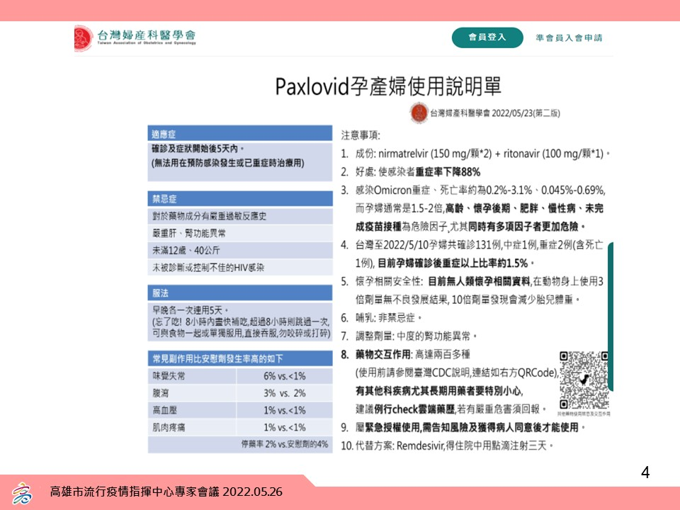Click the 目前無人類懷孕相關資料 text
Screen dimensions: 680x510
click(x=479, y=281)
